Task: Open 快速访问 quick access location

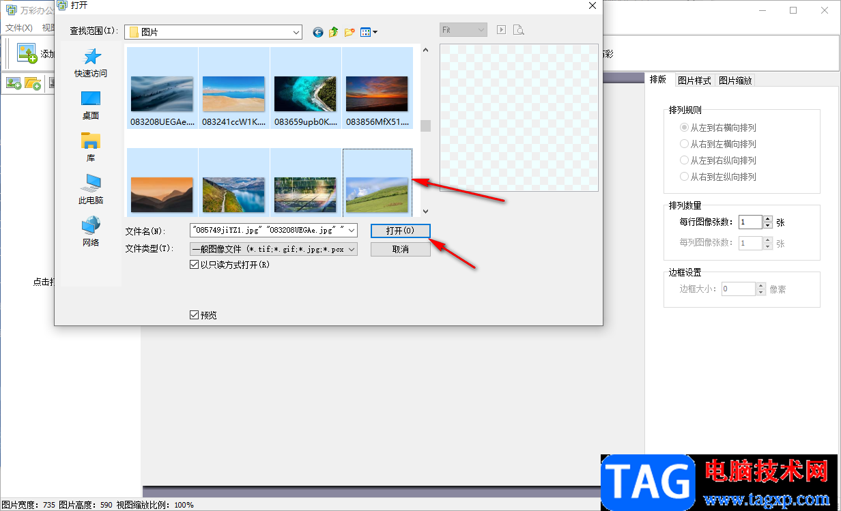Action: coord(91,63)
